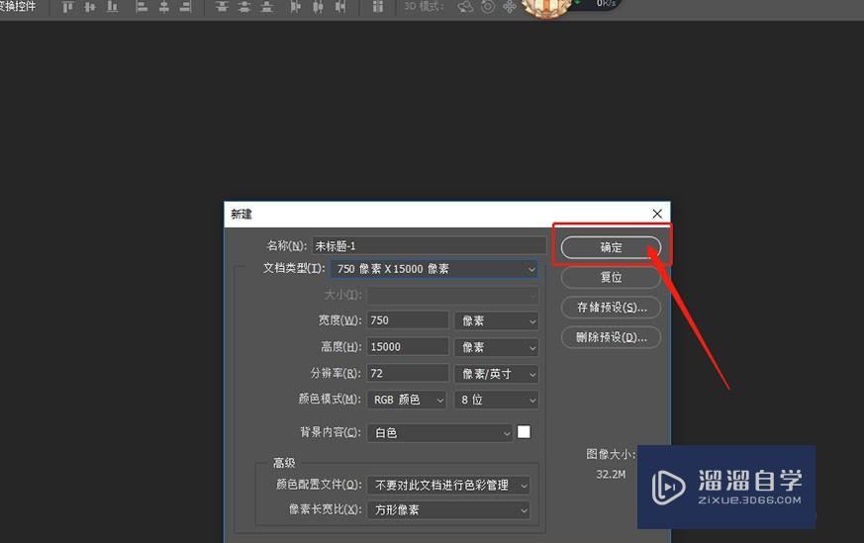
Task: Click the disabled 大小 dropdown
Action: (452, 295)
